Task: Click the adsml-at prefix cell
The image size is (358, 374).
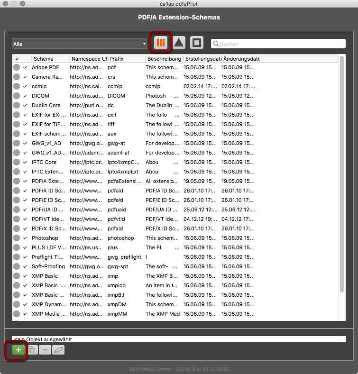Action: coord(119,153)
